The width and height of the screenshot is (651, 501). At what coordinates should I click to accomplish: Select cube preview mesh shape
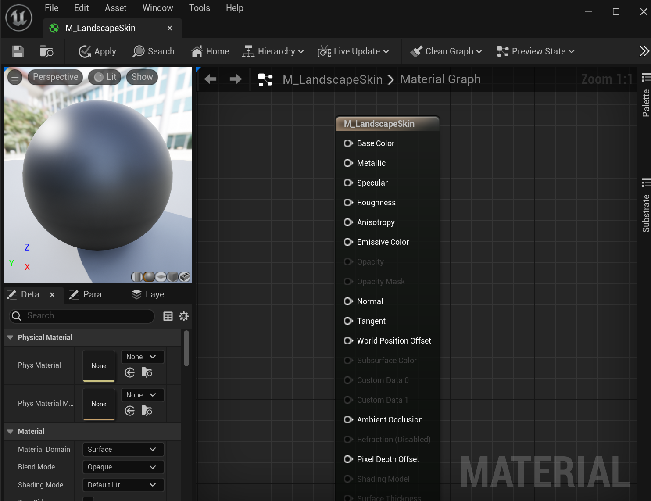(172, 277)
